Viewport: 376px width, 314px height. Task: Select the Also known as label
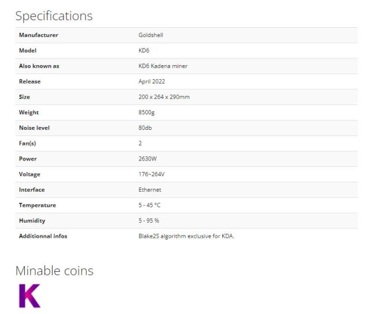[x=39, y=66]
